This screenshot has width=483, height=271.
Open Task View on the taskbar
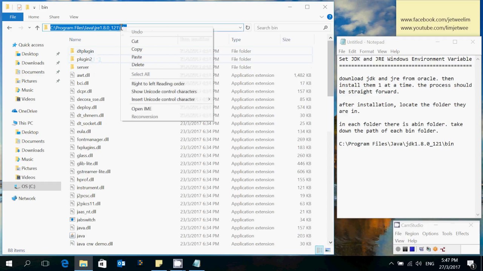(45, 263)
